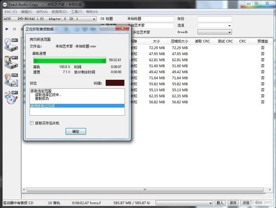Click the green track progress bar
The width and height of the screenshot is (276, 208).
[70, 60]
